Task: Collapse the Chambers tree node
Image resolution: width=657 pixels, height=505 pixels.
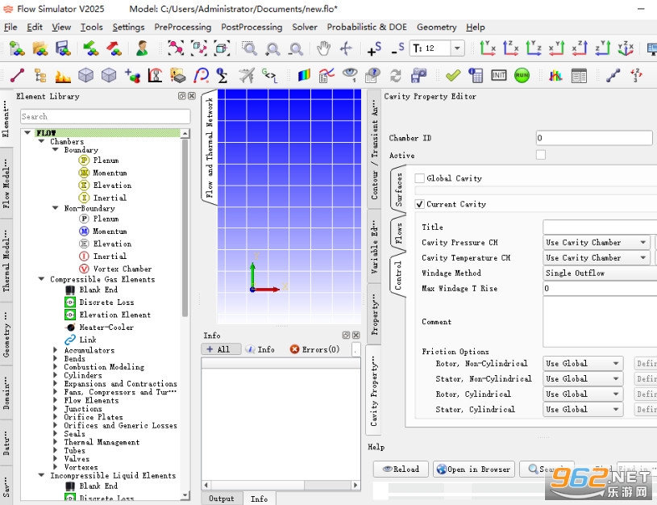Action: (x=41, y=141)
